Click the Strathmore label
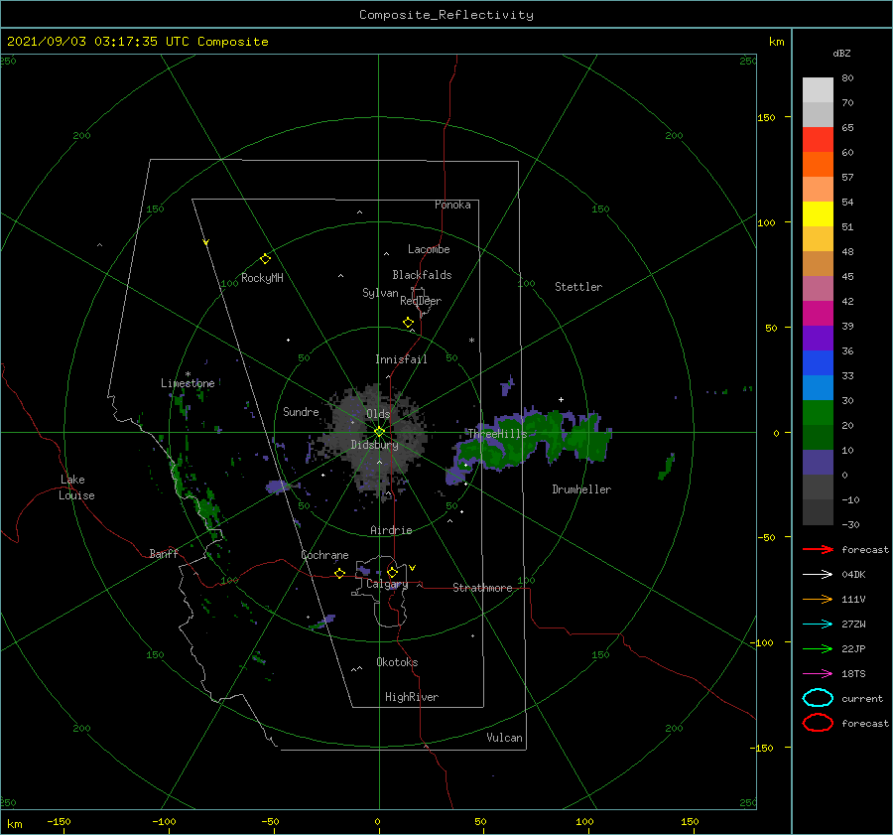Image resolution: width=893 pixels, height=835 pixels. pyautogui.click(x=482, y=588)
